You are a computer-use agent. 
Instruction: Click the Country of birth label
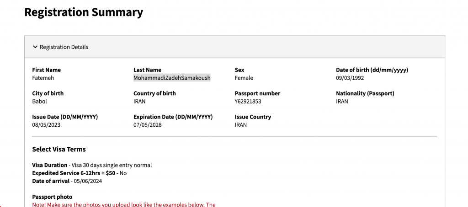point(154,93)
